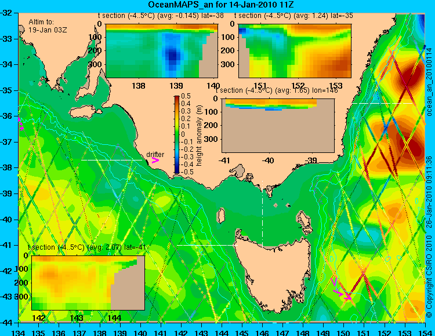This screenshot has height=336, width=435.
Task: Click the magenta arrow beside "drifter" label
Action: click(155, 160)
